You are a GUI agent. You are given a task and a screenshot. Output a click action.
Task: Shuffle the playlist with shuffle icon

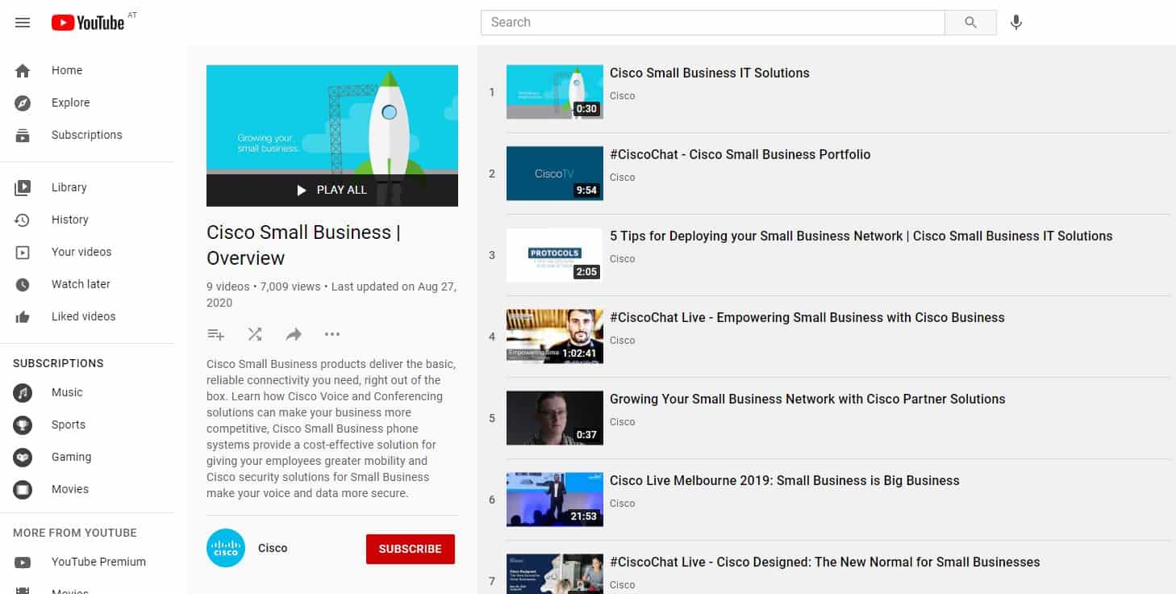point(255,334)
